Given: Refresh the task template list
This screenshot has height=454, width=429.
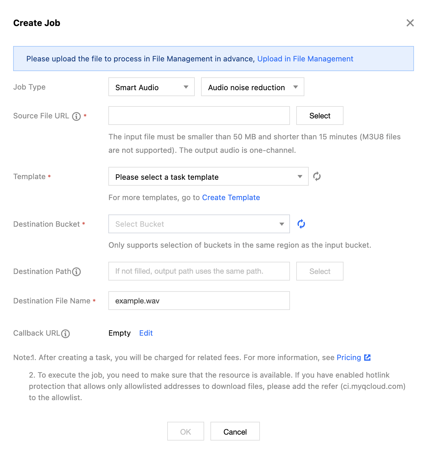Looking at the screenshot, I should pyautogui.click(x=317, y=177).
